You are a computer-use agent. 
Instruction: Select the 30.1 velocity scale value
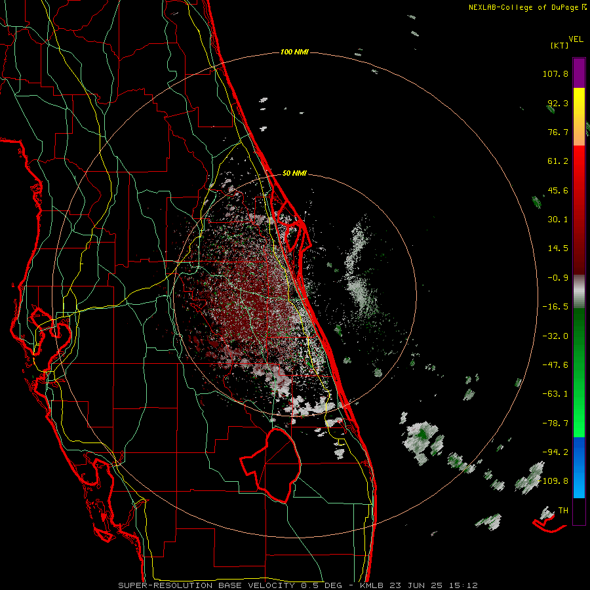[x=558, y=220]
